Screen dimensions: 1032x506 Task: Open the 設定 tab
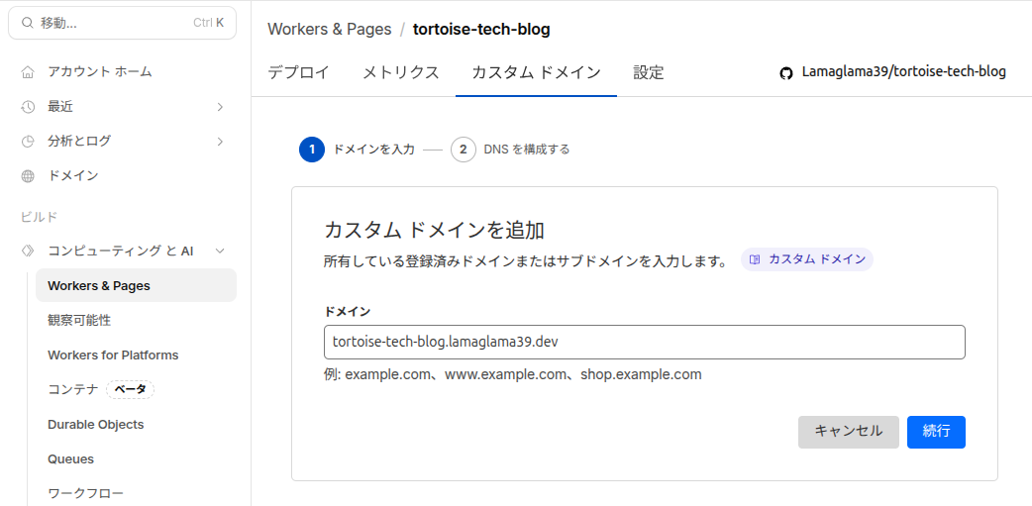(x=649, y=72)
